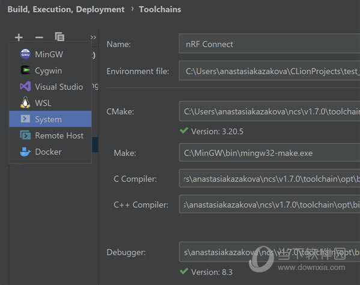Select the highlighted System entry
Image resolution: width=360 pixels, height=285 pixels.
pos(50,119)
